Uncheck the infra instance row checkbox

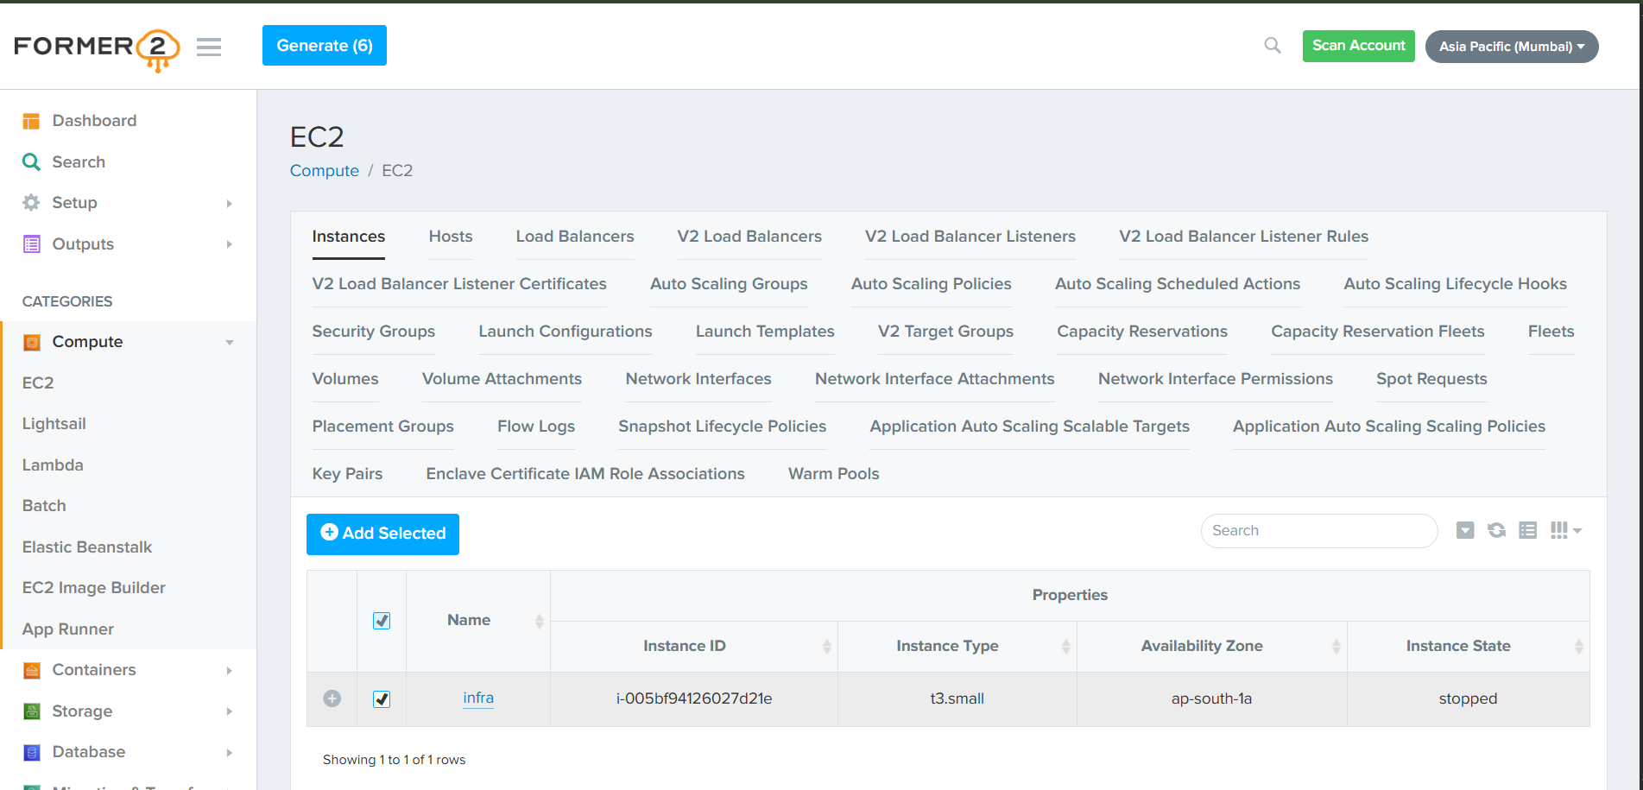(382, 698)
